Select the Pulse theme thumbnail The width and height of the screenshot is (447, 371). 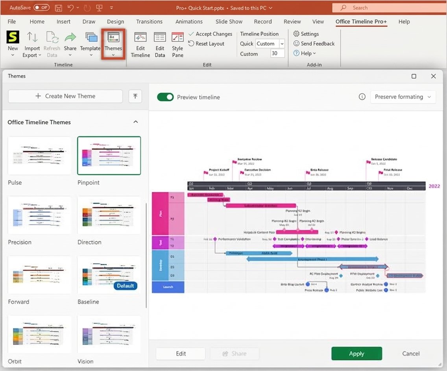[40, 156]
